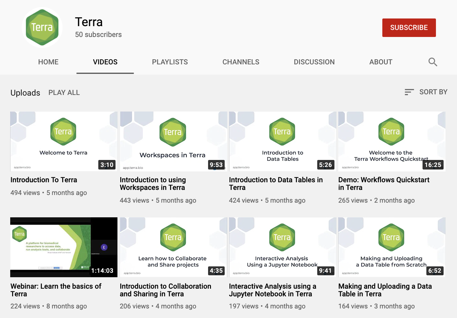
Task: Click the 206 views text
Action: pyautogui.click(x=134, y=306)
